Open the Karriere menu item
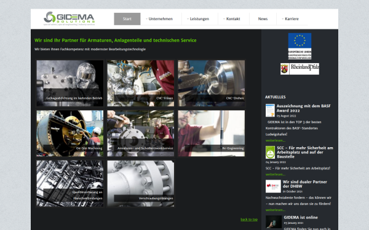 (x=292, y=19)
